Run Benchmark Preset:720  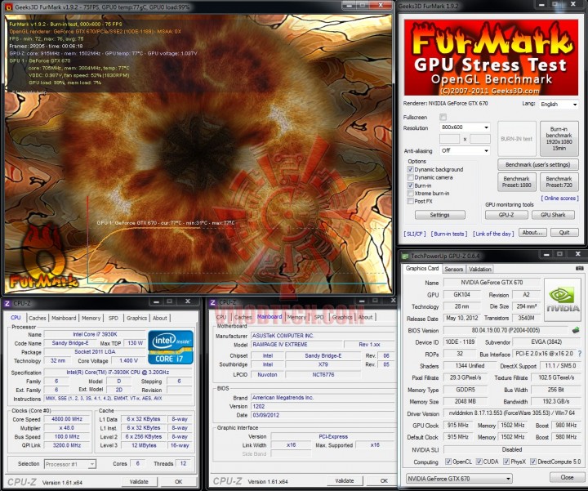coord(559,182)
